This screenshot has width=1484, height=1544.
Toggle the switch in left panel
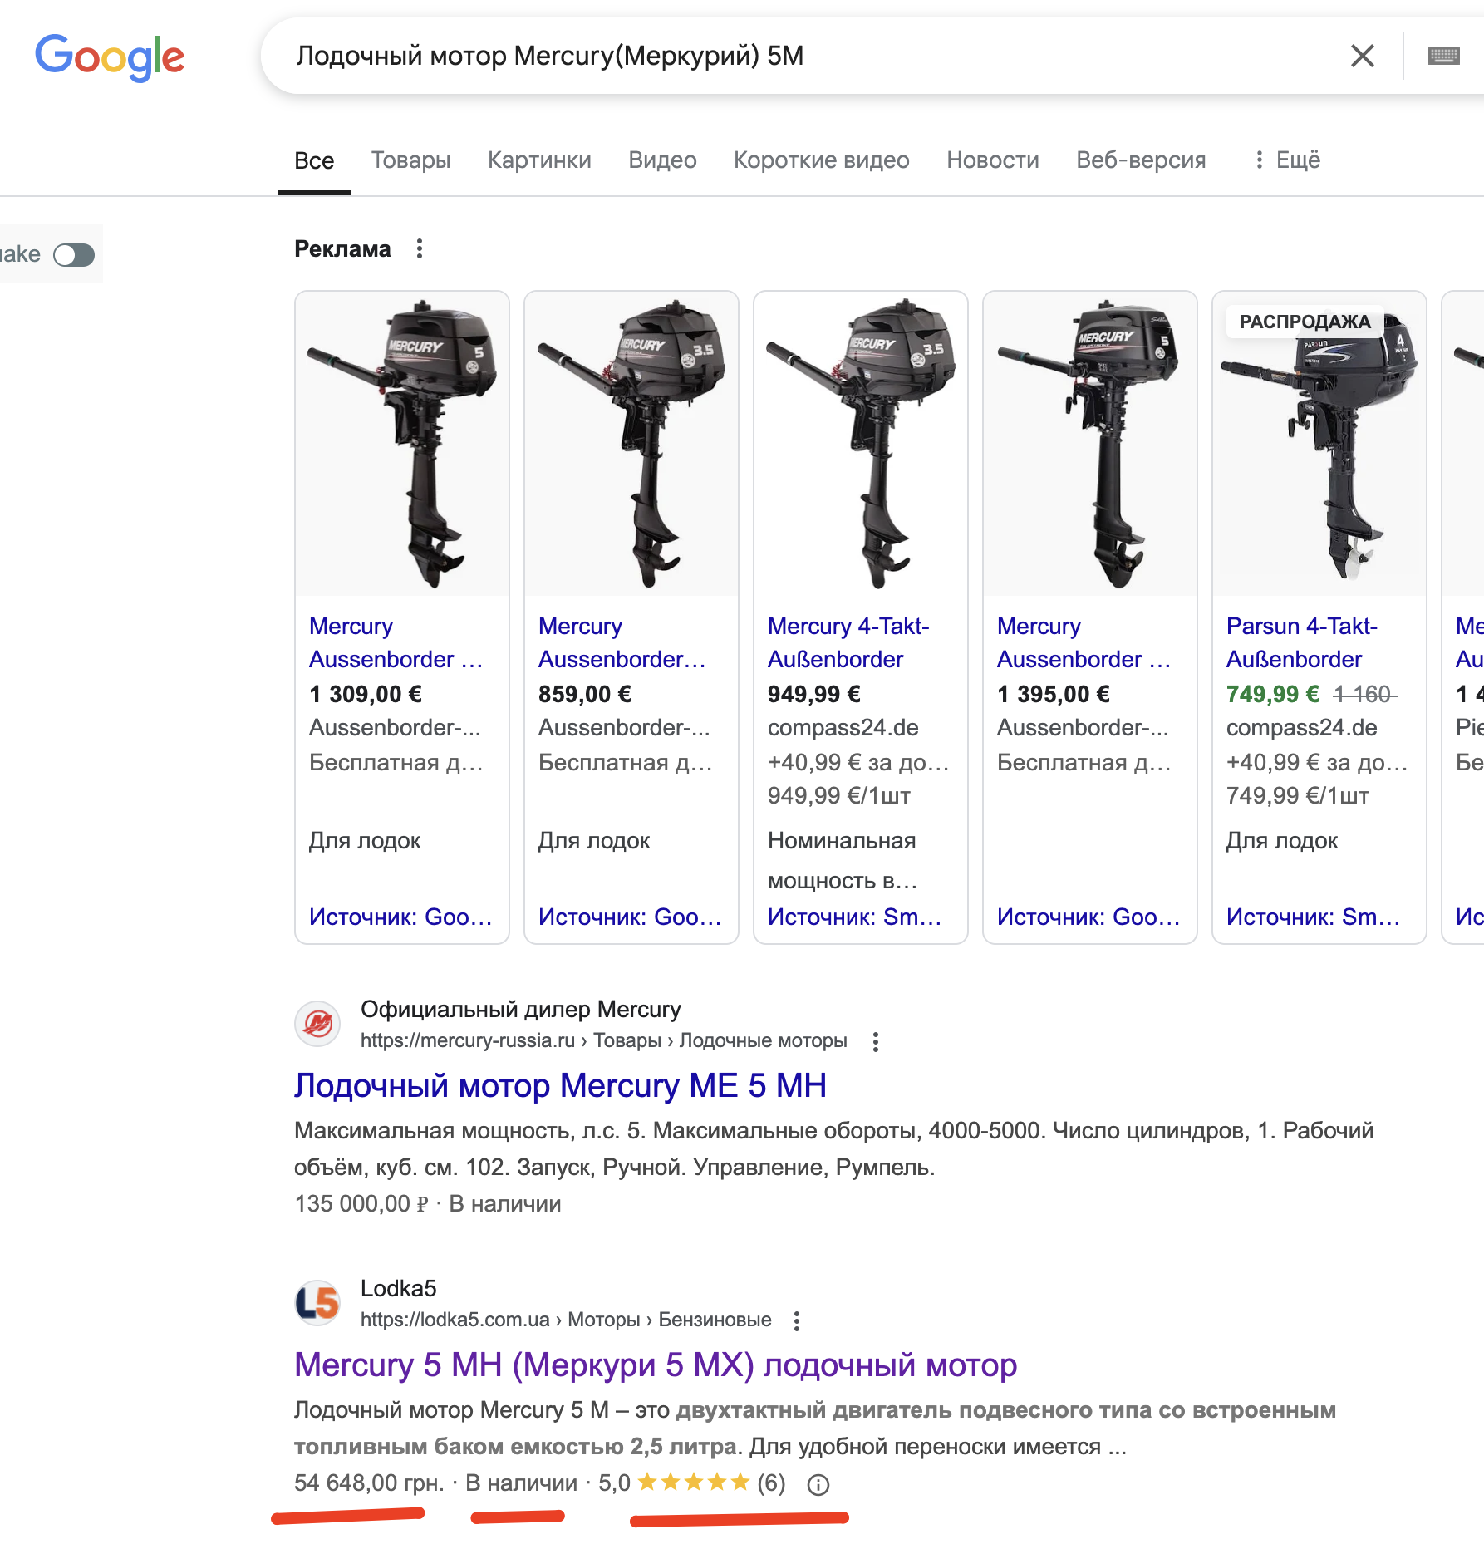pos(74,255)
